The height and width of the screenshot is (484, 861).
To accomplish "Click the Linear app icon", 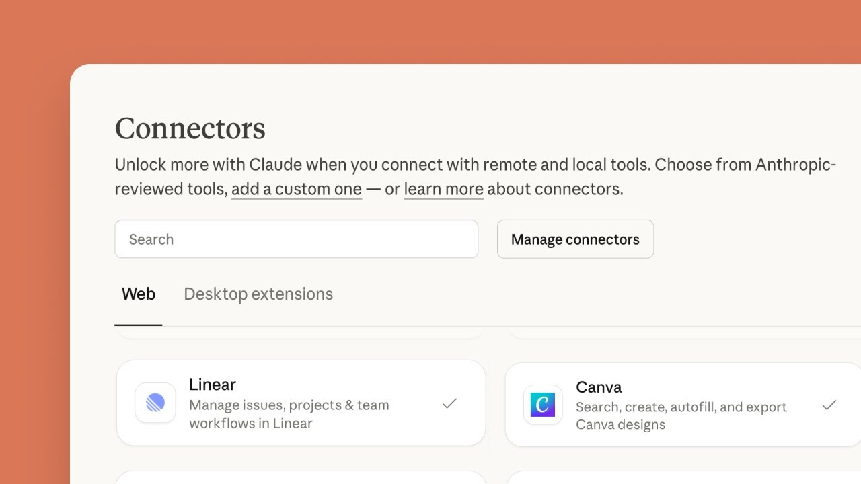I will (x=155, y=403).
